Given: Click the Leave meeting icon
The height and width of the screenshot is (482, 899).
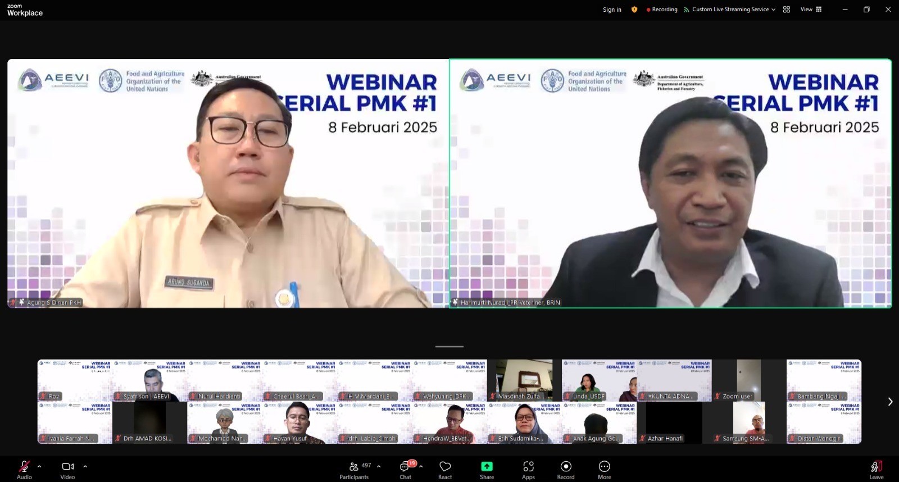Looking at the screenshot, I should click(876, 467).
